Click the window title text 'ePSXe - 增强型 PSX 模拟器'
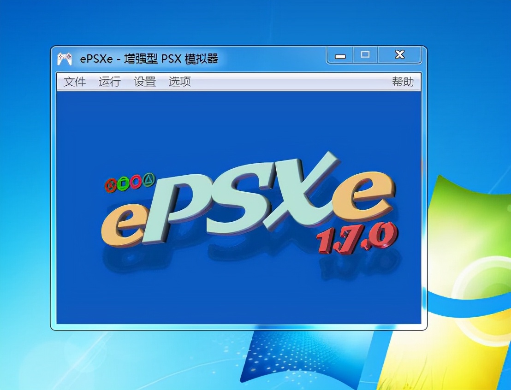The image size is (511, 390). (149, 59)
